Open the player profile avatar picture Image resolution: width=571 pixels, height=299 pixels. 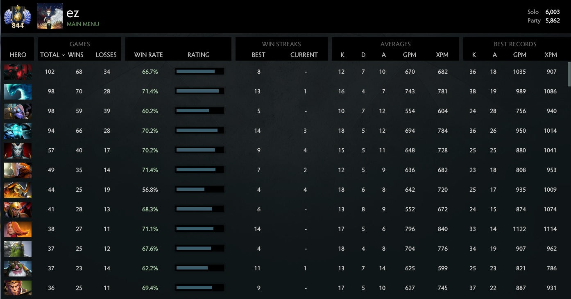[50, 16]
